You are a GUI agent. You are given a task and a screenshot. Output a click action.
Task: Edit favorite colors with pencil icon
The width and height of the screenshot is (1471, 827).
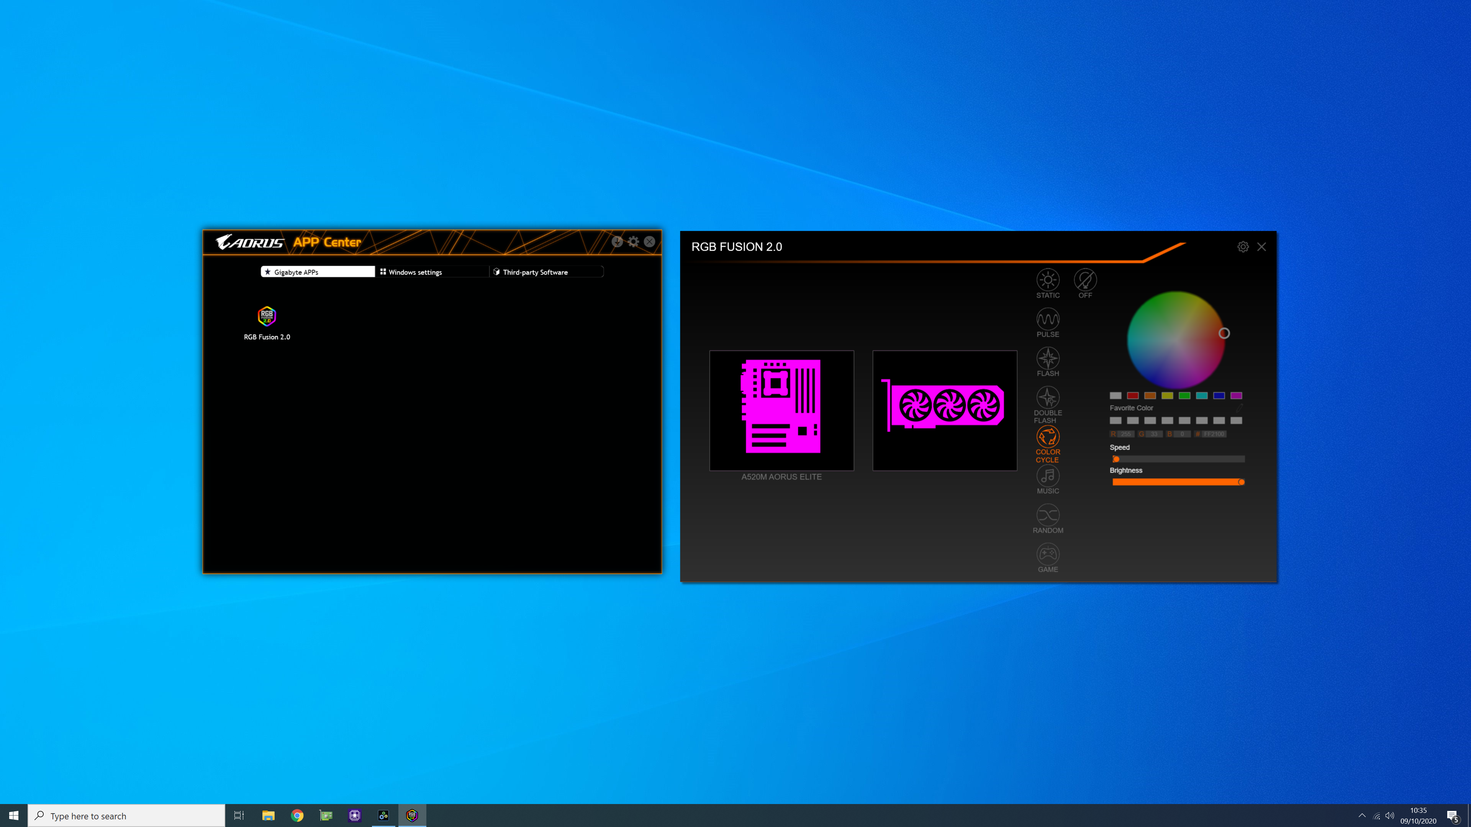pyautogui.click(x=1239, y=407)
